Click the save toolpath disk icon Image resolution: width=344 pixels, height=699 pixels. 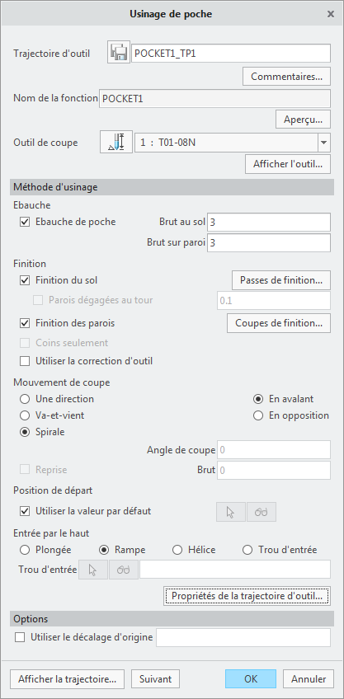(x=119, y=54)
